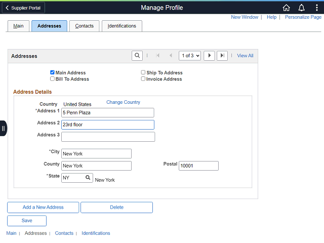Click the Change Country link

123,102
